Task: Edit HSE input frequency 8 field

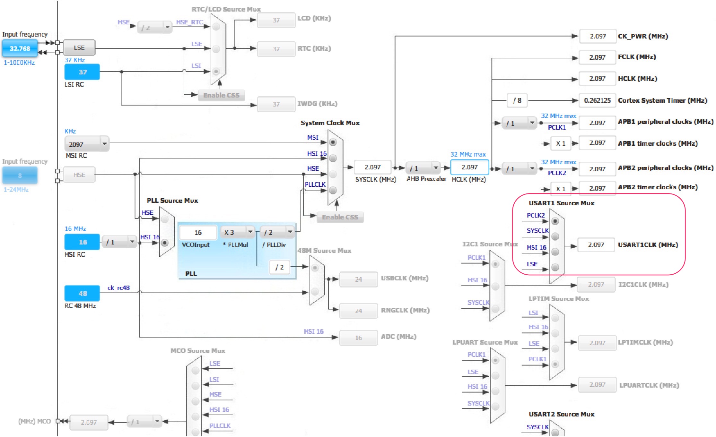Action: [x=20, y=176]
